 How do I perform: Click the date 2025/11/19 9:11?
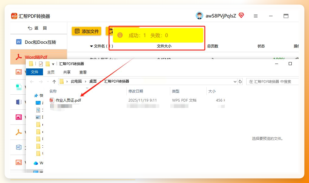[x=142, y=100]
